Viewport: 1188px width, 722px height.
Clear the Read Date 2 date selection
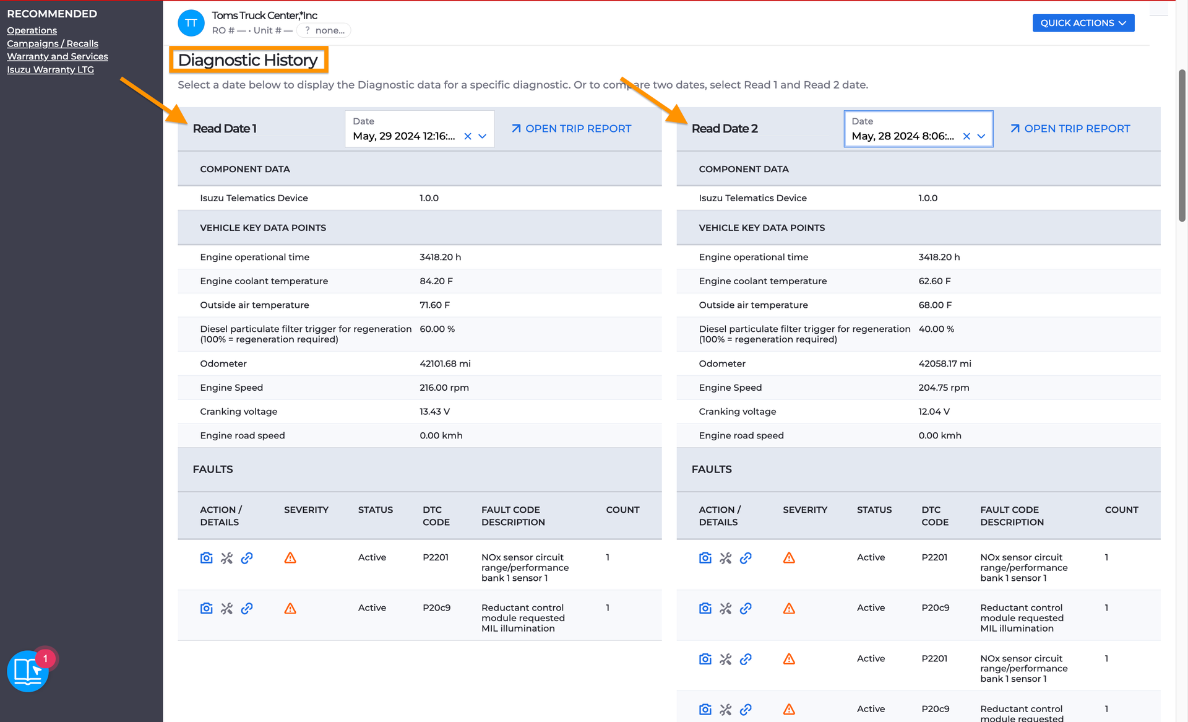pyautogui.click(x=966, y=136)
